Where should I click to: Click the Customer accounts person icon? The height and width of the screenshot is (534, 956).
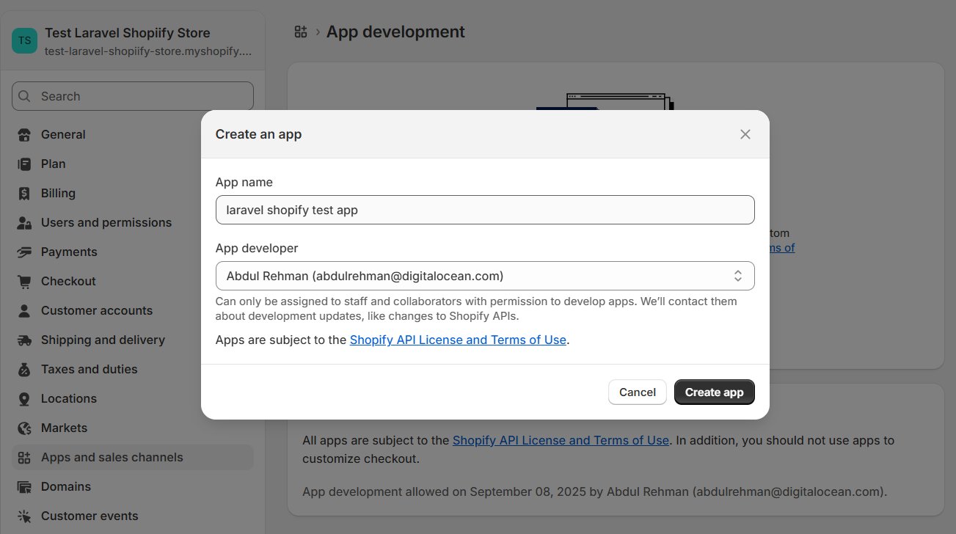coord(24,311)
